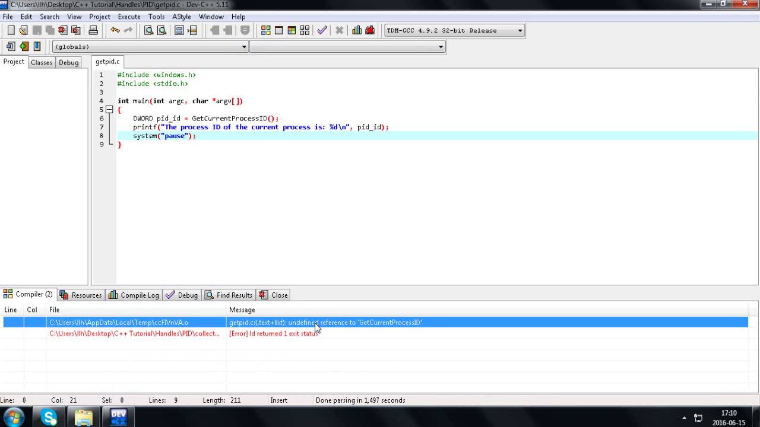Click the Rebuild All icon
Image resolution: width=760 pixels, height=427 pixels.
[x=305, y=30]
